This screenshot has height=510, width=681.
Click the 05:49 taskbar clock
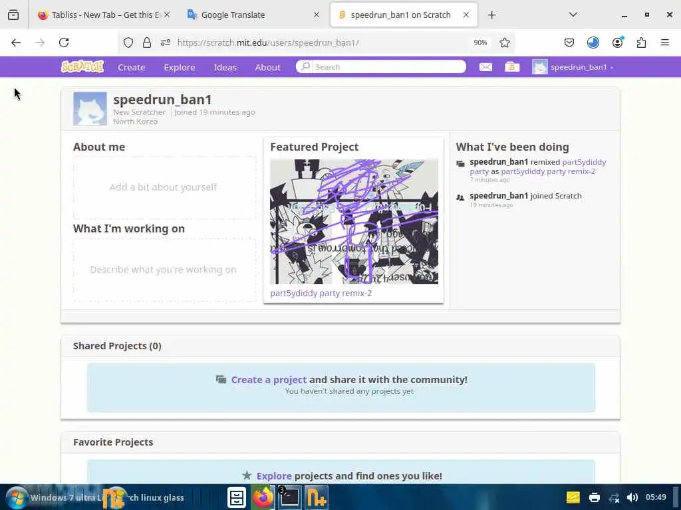(x=656, y=497)
